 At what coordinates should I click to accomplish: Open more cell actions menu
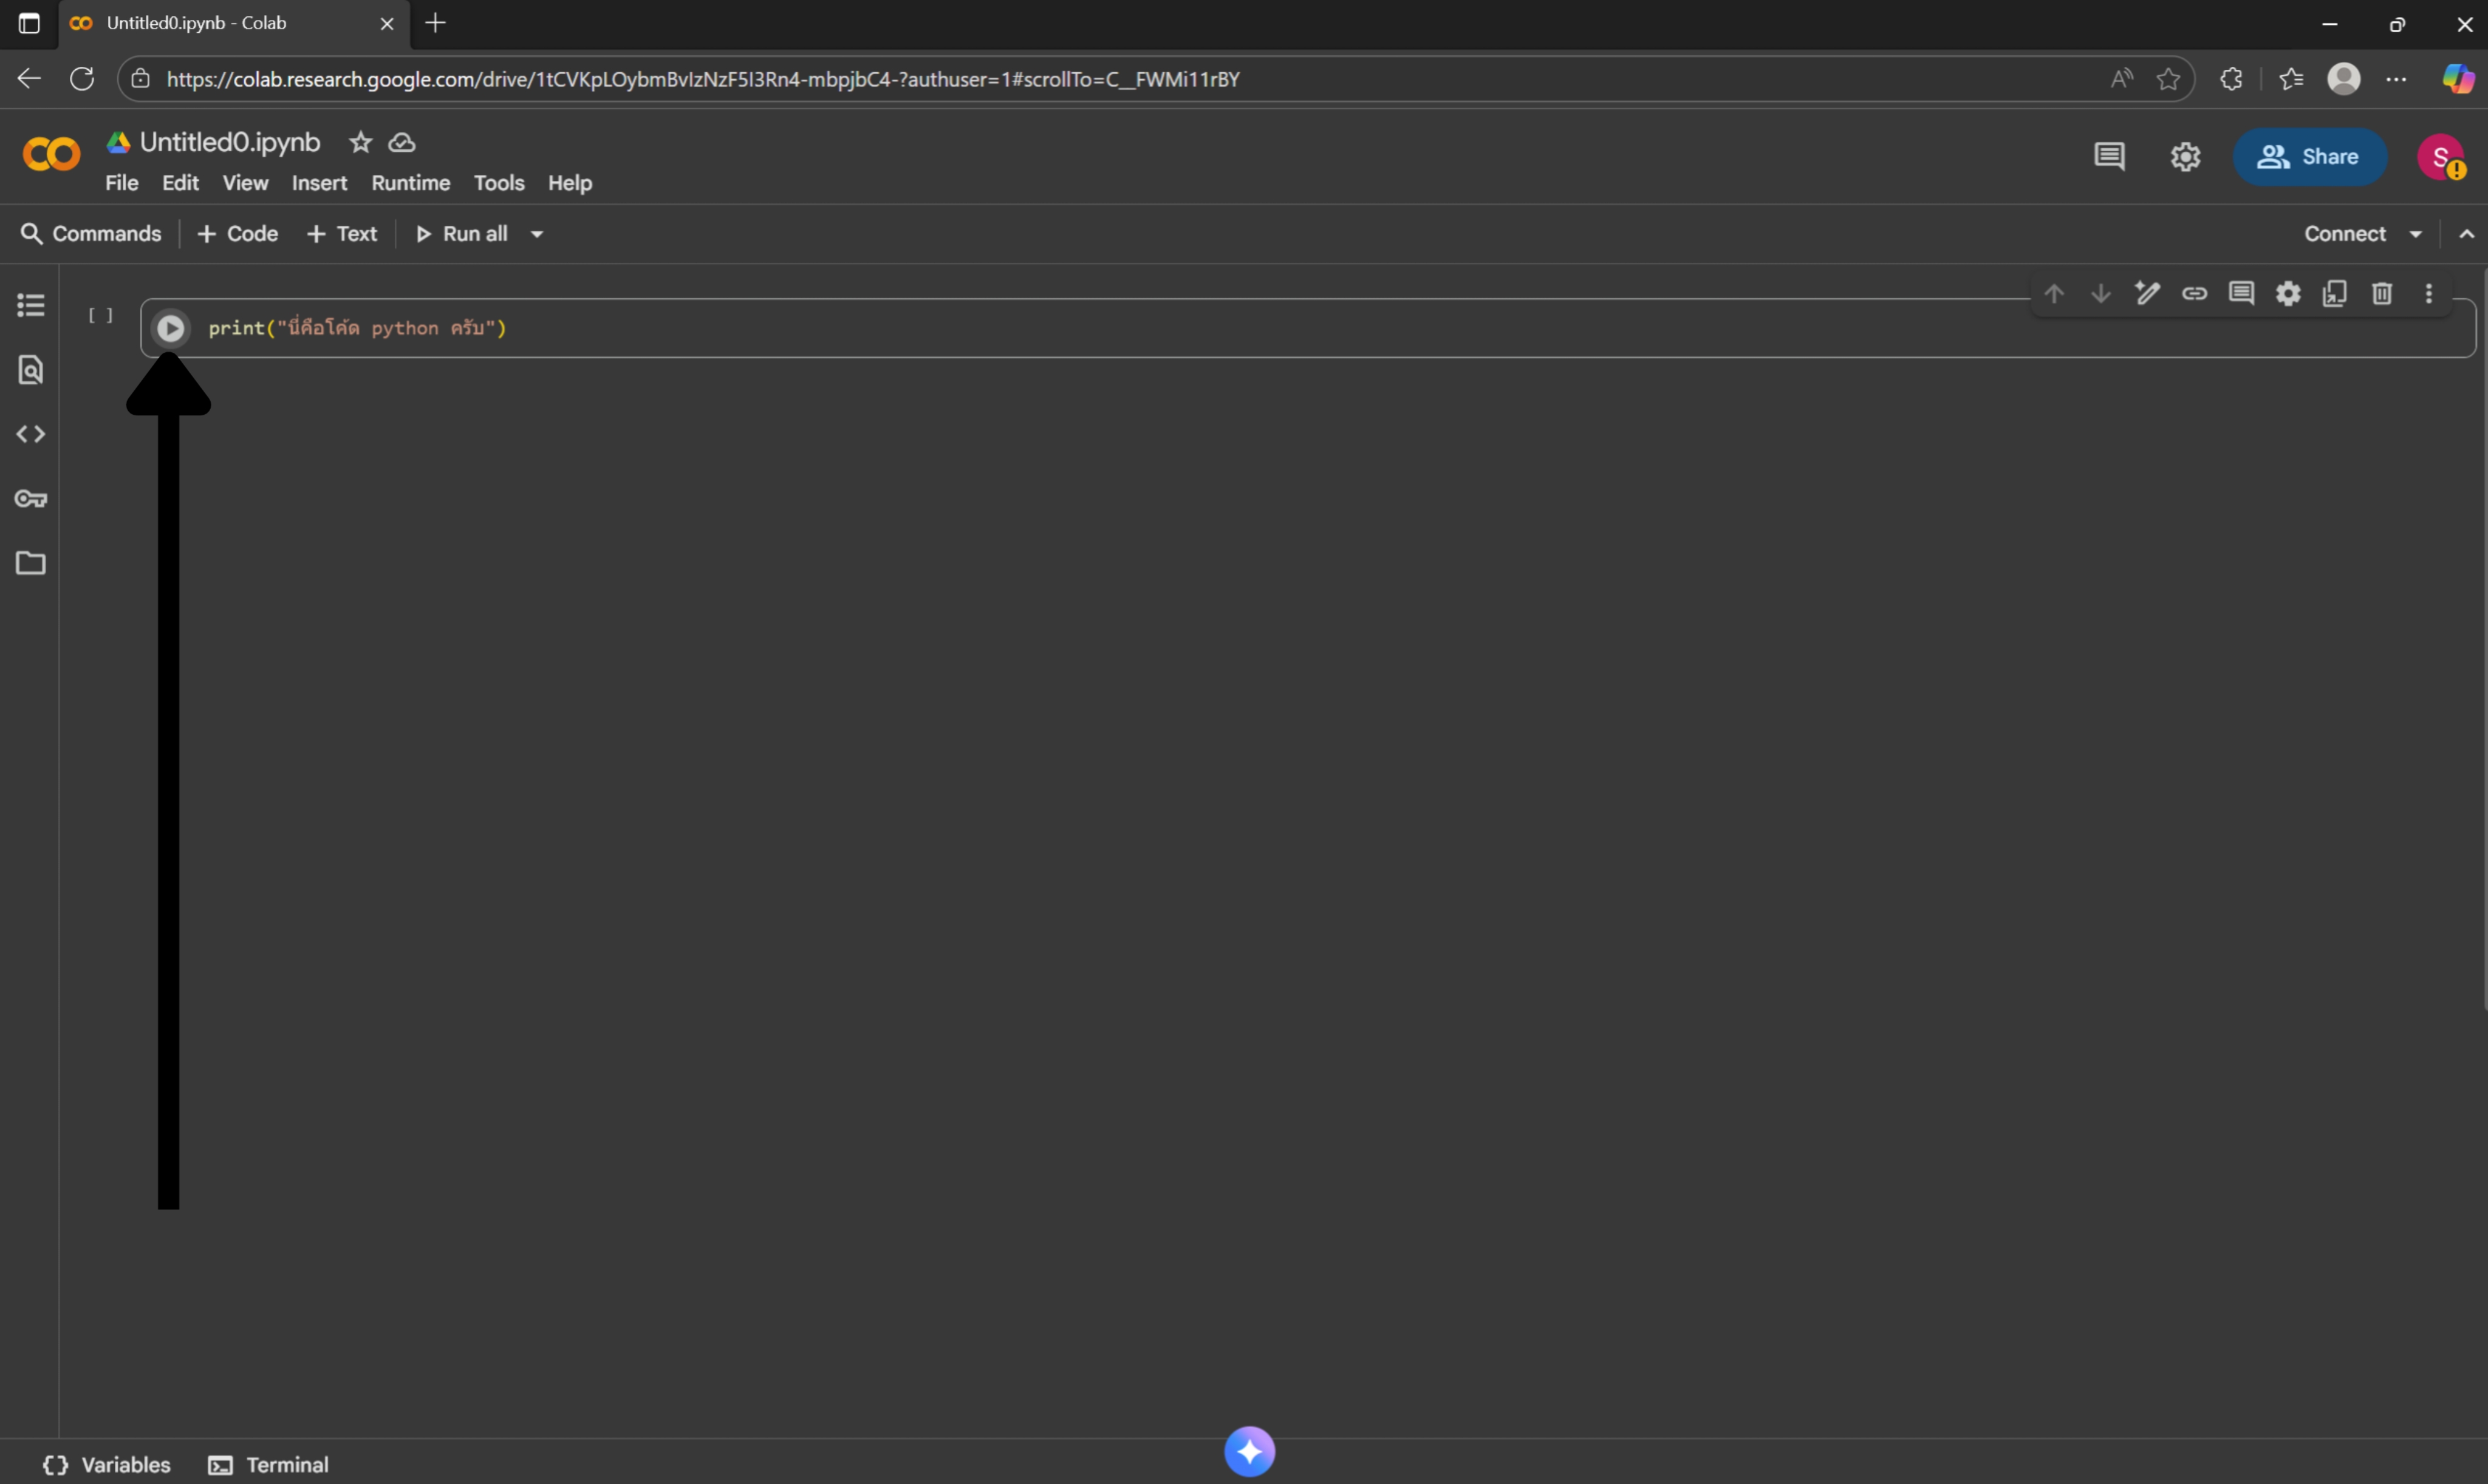click(2429, 293)
